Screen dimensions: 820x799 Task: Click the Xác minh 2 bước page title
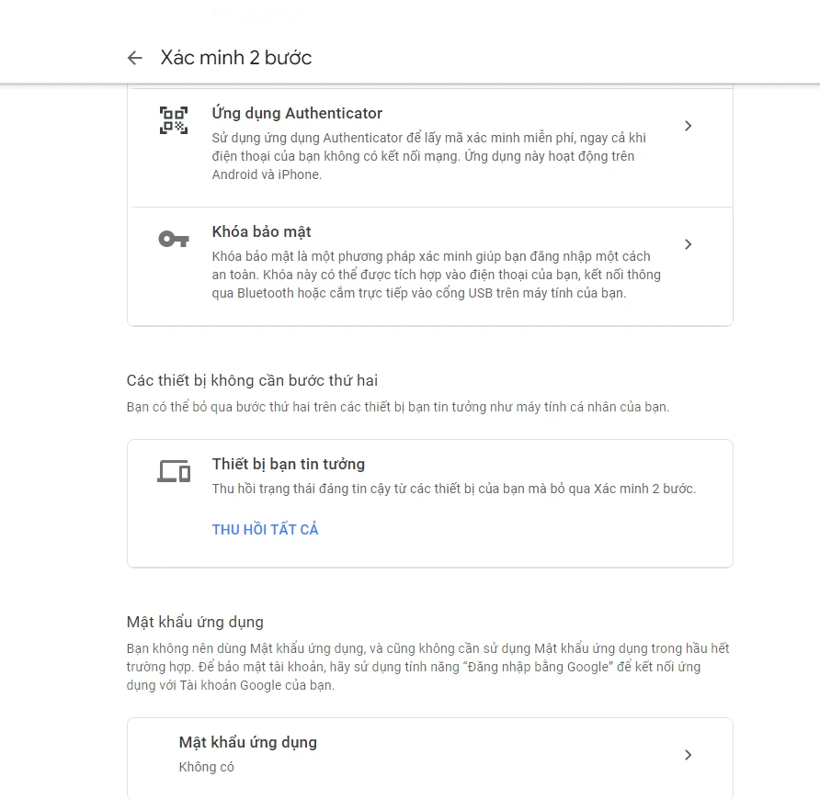[x=236, y=58]
